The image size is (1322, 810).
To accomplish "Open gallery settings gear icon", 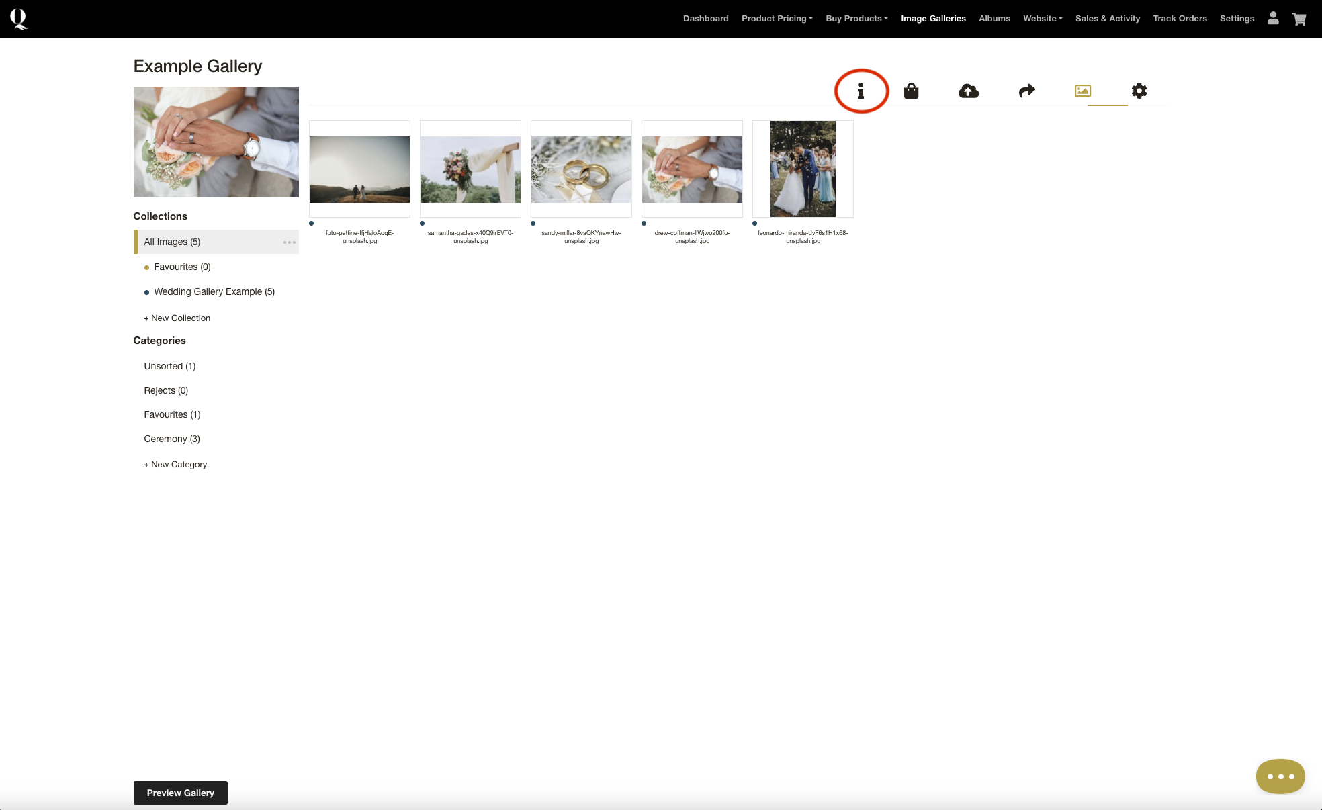I will pos(1139,91).
